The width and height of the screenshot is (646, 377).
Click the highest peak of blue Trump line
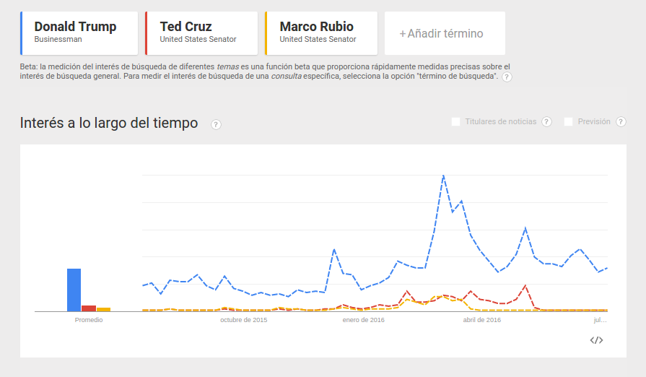pyautogui.click(x=443, y=176)
